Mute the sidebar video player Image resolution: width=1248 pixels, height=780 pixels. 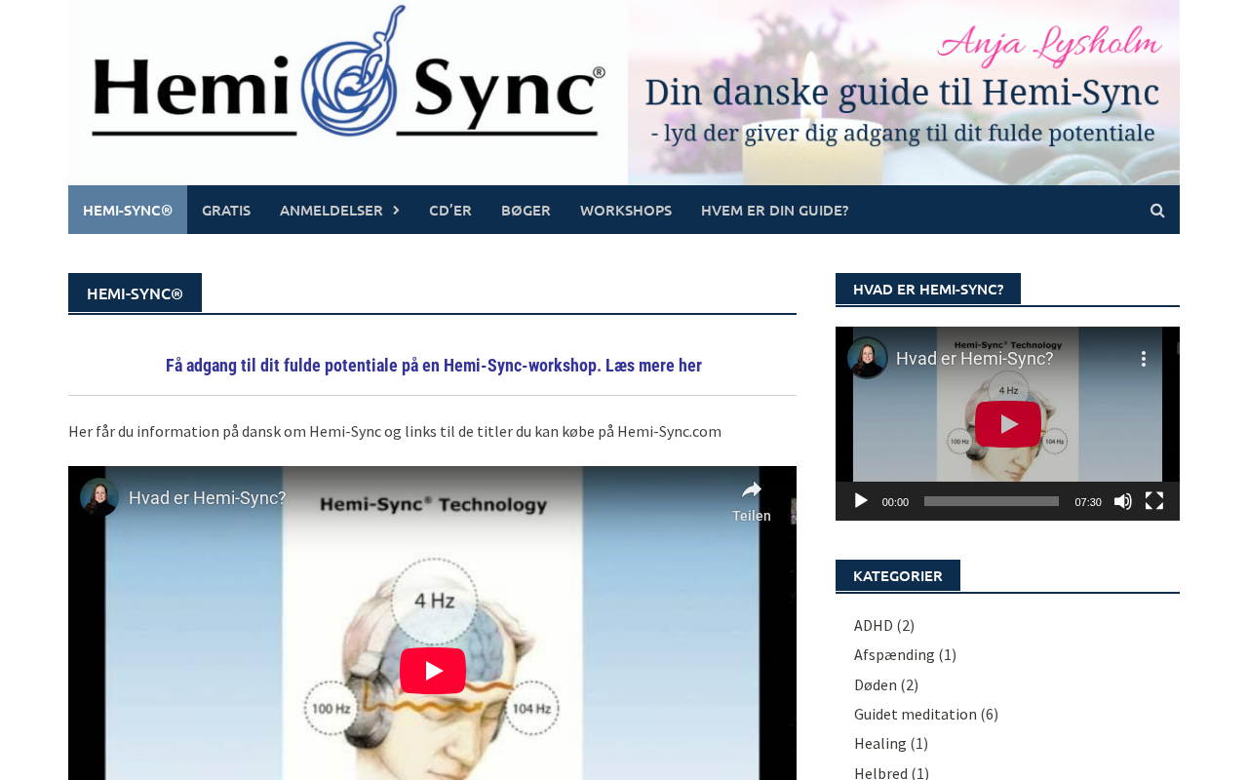click(x=1123, y=501)
